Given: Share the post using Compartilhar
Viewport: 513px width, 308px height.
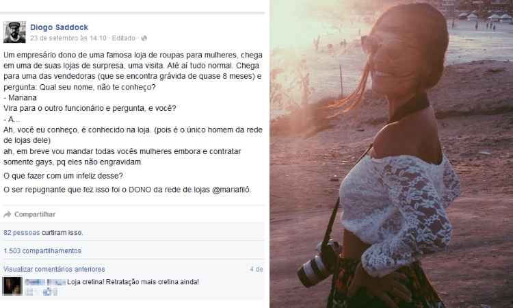Looking at the screenshot, I should [35, 214].
